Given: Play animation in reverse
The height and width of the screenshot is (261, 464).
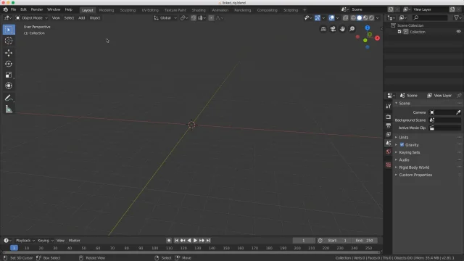Looking at the screenshot, I should coord(189,241).
